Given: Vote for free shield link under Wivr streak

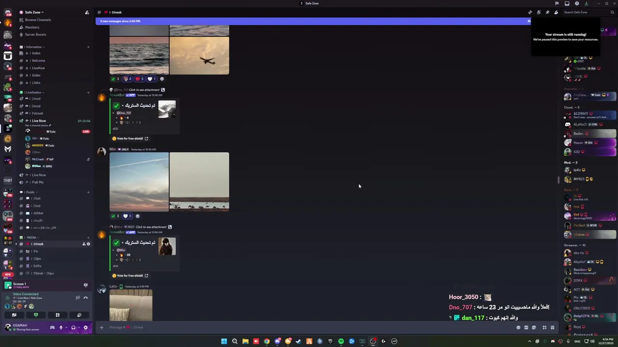Looking at the screenshot, I should (x=130, y=276).
